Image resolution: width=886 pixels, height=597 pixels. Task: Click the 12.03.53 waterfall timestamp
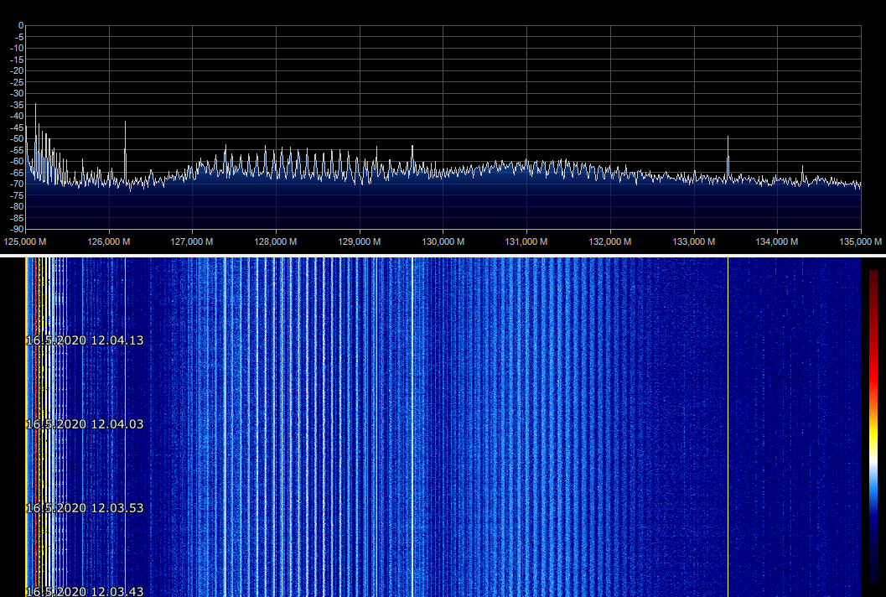[x=85, y=508]
